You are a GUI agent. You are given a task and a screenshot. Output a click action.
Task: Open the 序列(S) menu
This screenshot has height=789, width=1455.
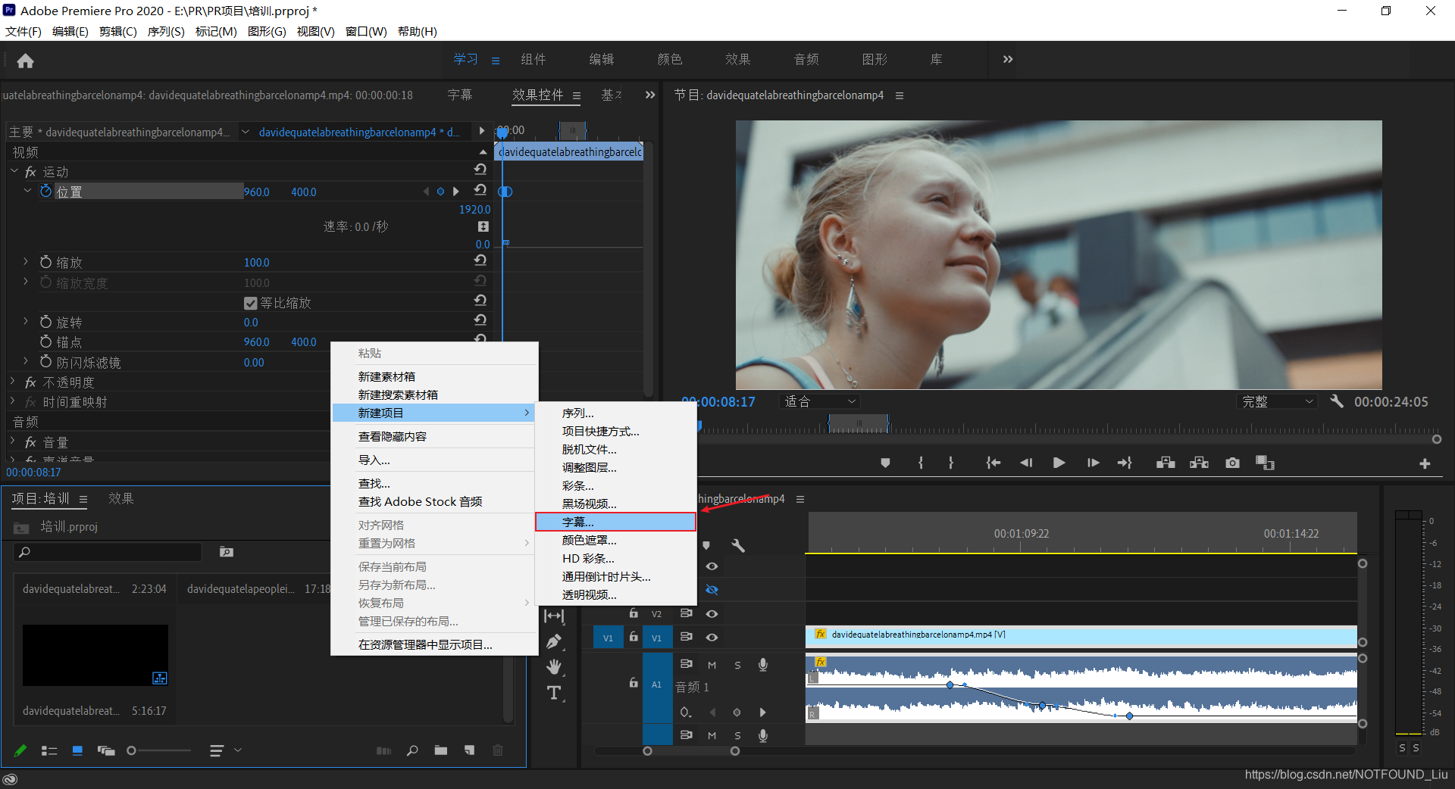[x=166, y=31]
